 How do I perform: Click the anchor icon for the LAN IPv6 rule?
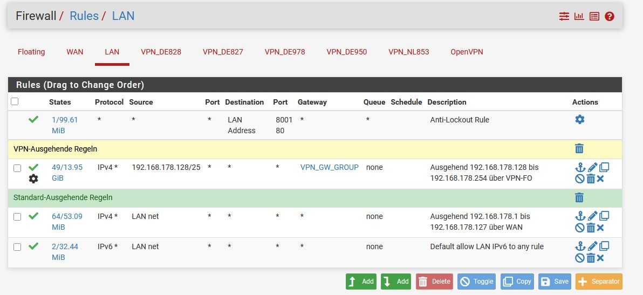click(580, 246)
